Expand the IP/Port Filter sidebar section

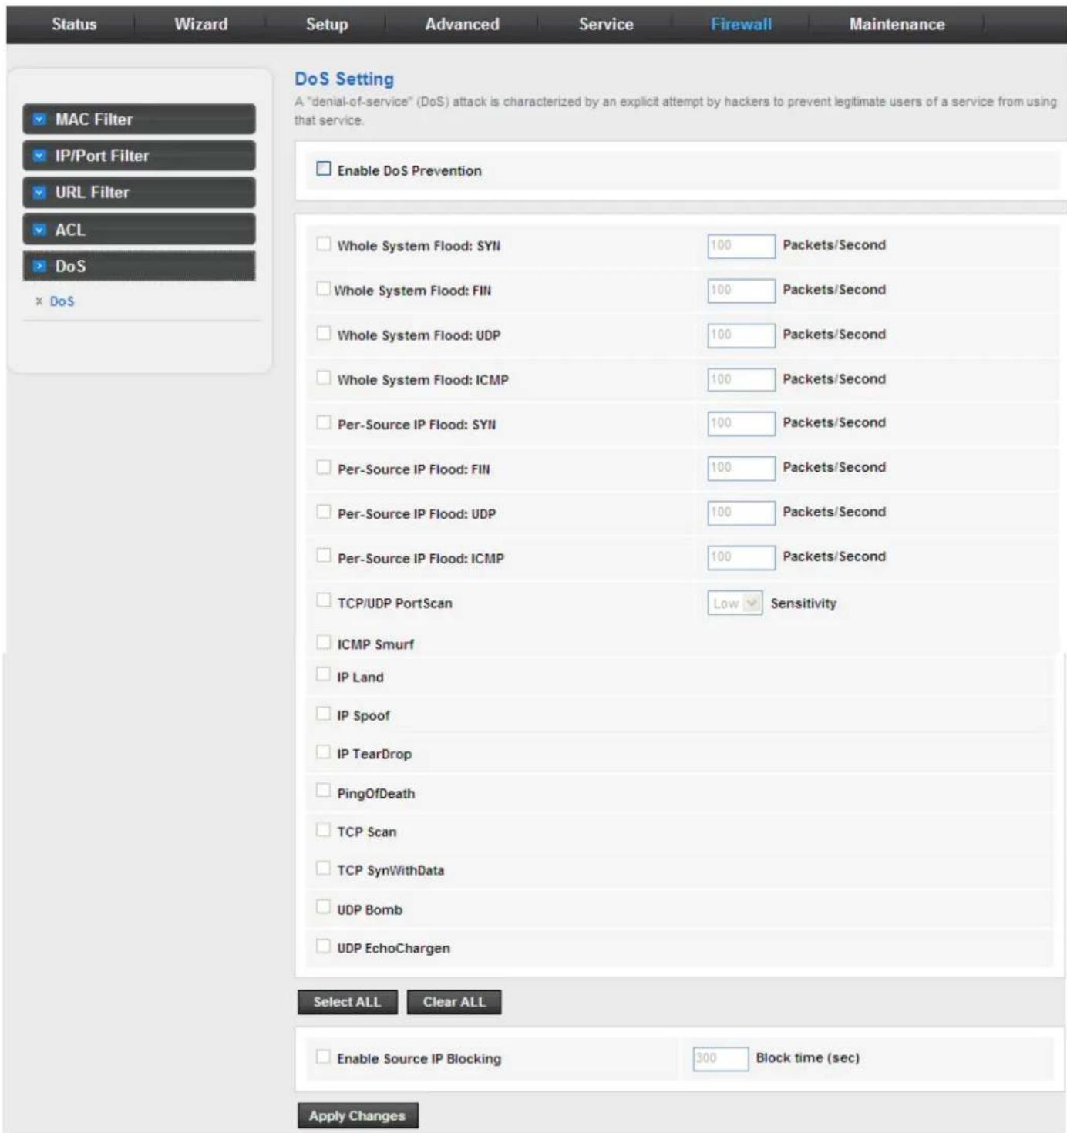point(139,156)
